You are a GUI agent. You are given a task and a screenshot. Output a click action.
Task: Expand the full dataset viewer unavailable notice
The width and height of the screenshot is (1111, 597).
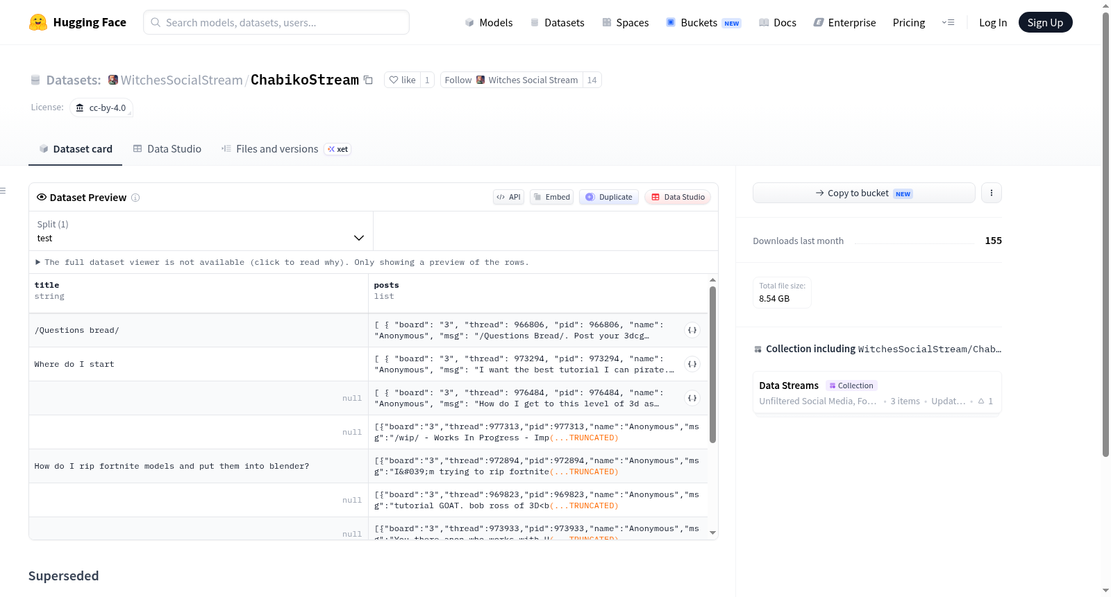(x=282, y=262)
